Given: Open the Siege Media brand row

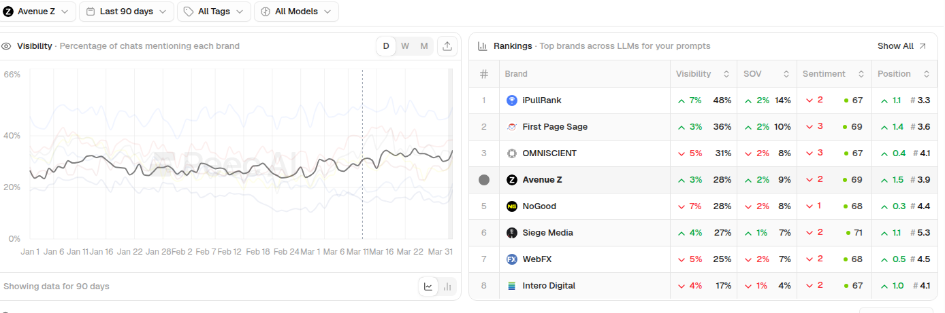Looking at the screenshot, I should click(x=703, y=233).
